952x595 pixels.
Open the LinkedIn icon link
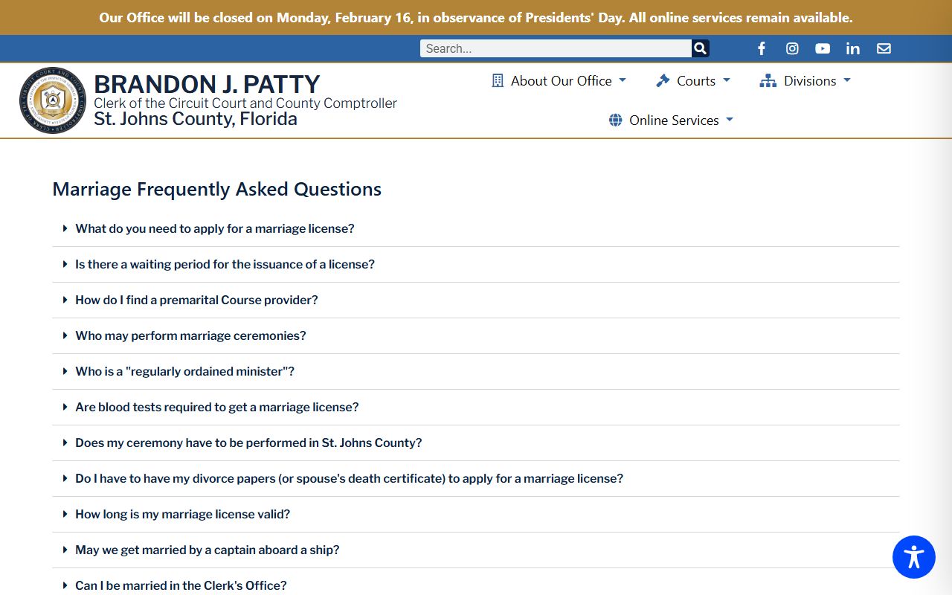tap(853, 48)
